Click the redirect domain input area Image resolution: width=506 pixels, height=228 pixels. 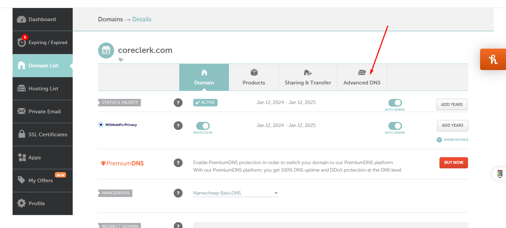(331, 225)
